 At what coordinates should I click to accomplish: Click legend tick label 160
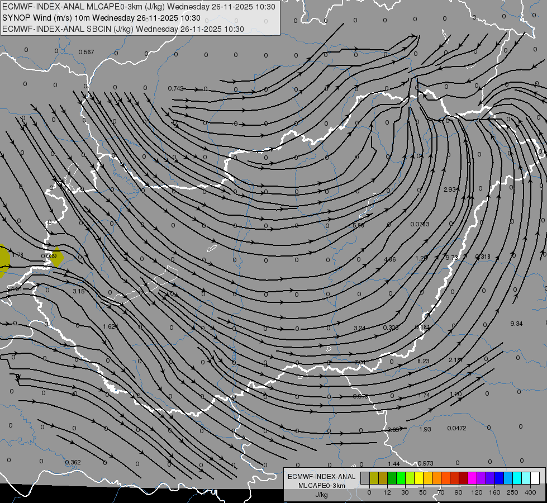494,492
